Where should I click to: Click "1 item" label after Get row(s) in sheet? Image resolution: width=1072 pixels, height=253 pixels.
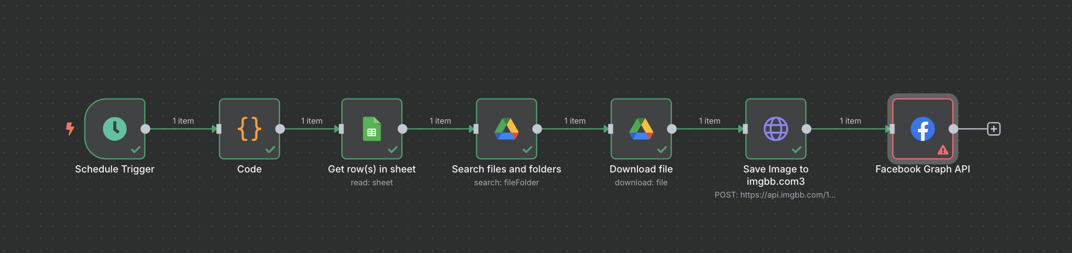tap(440, 121)
